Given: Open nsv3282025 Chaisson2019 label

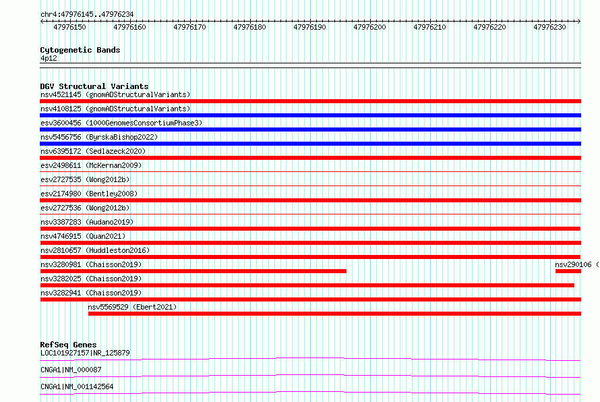Looking at the screenshot, I should [x=91, y=279].
